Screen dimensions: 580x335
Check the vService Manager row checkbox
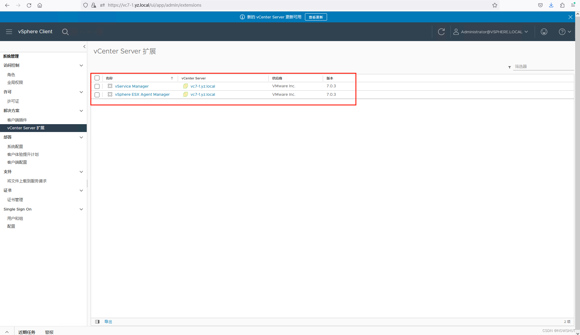pyautogui.click(x=97, y=86)
